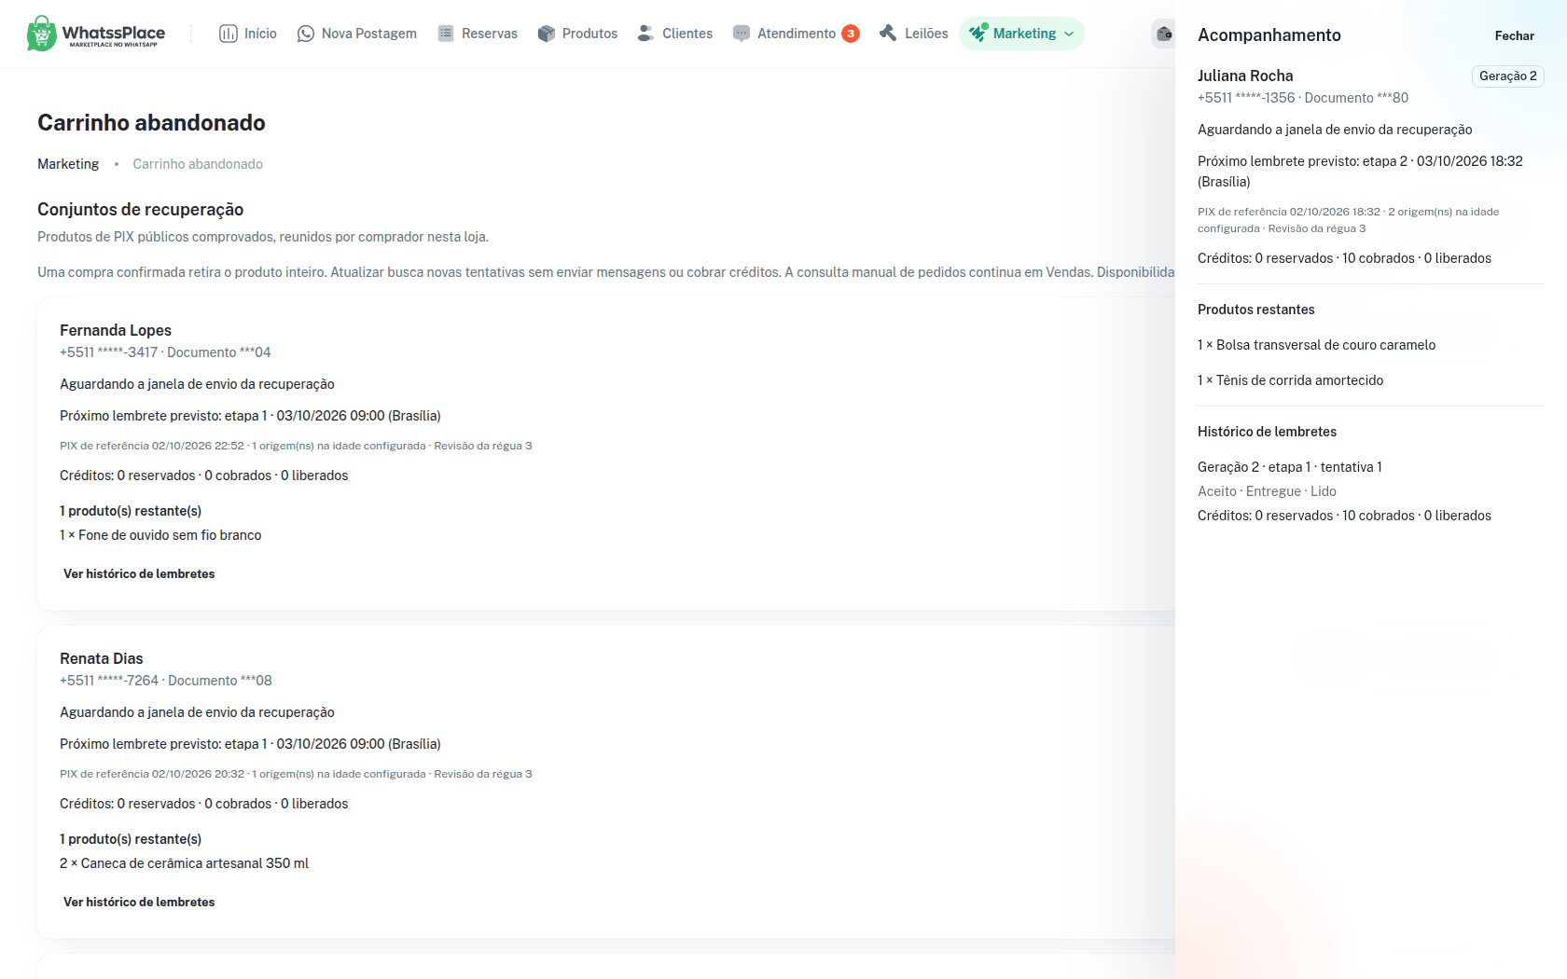Click the name "Juliana Rocha" in the panel
1567x979 pixels.
point(1245,76)
